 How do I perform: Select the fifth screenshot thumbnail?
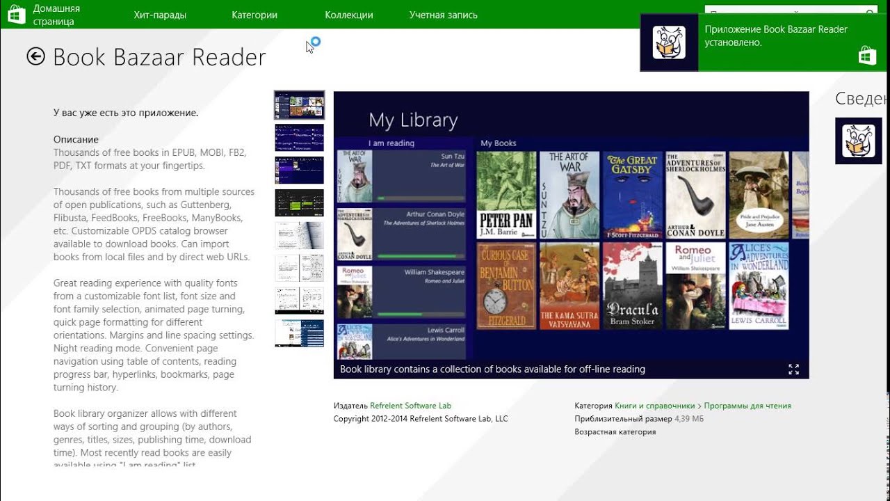[299, 236]
